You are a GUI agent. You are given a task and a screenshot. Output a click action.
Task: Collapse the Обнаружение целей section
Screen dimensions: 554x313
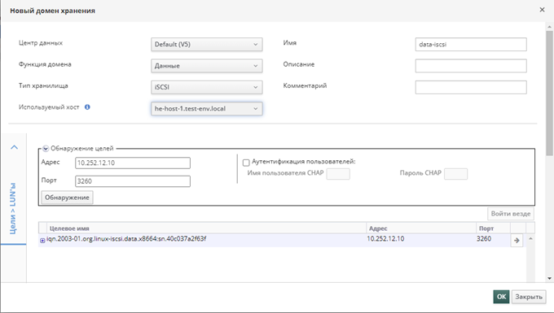(x=46, y=149)
